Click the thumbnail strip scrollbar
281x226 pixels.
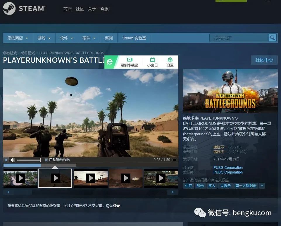point(91,192)
